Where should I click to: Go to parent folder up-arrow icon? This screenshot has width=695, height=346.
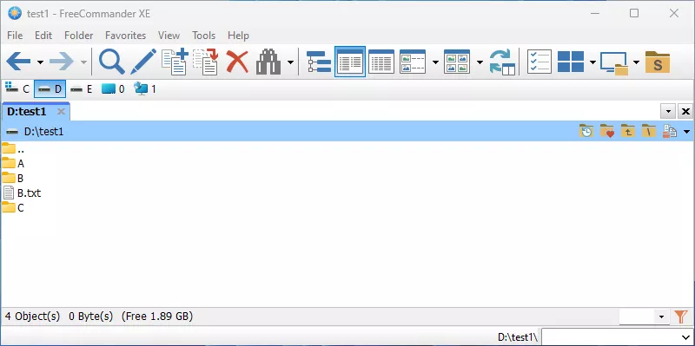pyautogui.click(x=627, y=132)
